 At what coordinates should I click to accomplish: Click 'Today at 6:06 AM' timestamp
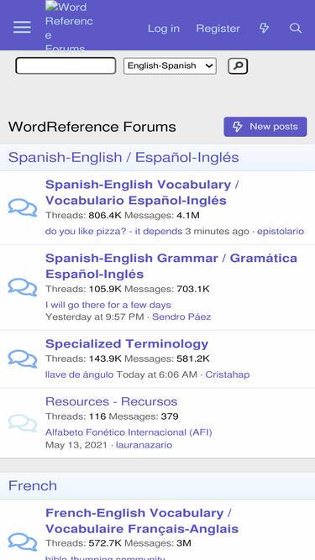(157, 374)
